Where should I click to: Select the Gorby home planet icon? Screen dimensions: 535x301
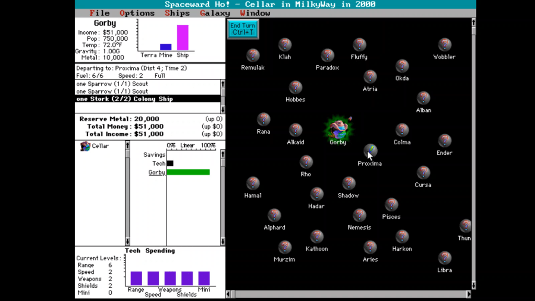click(338, 128)
